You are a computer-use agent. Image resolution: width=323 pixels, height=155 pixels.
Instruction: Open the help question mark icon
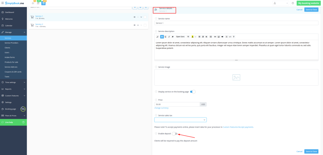tap(293, 3)
